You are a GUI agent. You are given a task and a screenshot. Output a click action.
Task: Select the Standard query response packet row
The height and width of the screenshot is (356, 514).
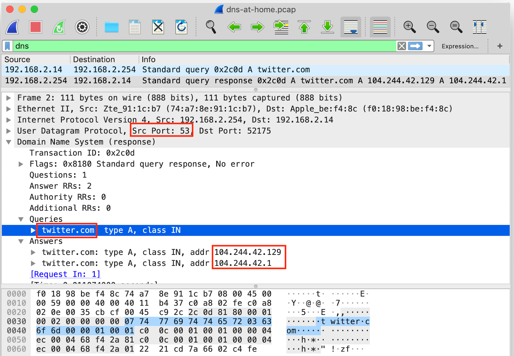pos(256,81)
